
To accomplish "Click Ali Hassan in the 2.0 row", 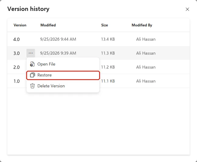I will [x=146, y=67].
